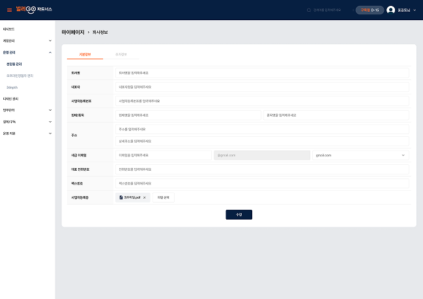Focus the main 주소 input field
423x299 pixels.
[x=262, y=129]
